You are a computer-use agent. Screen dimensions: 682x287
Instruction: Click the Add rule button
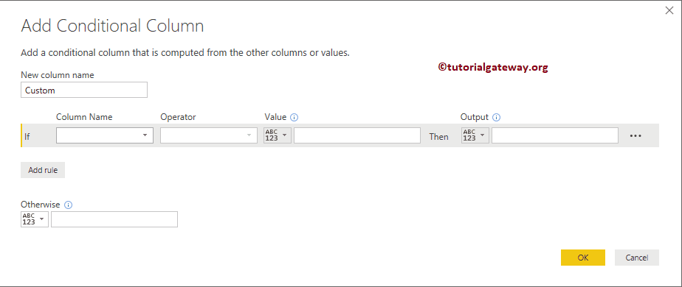pos(43,170)
